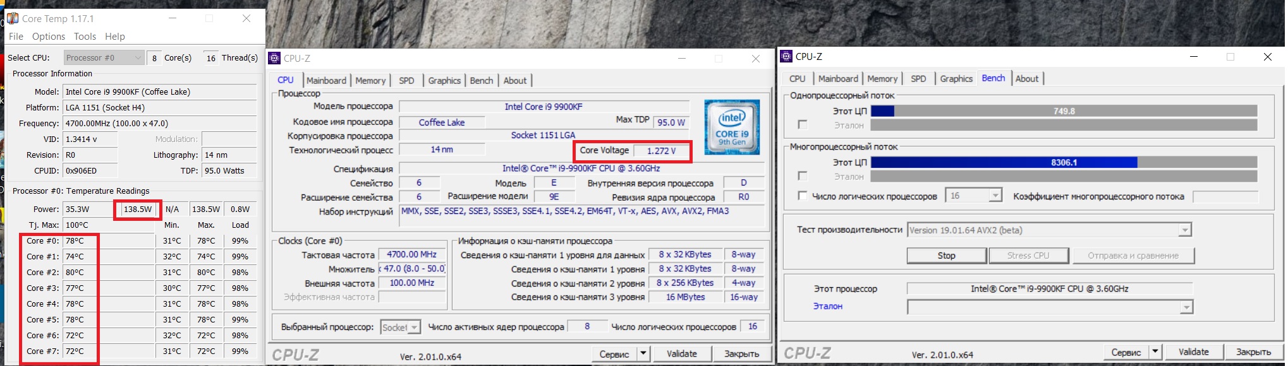Click Закрыть in the right CPU-Z window

1253,351
